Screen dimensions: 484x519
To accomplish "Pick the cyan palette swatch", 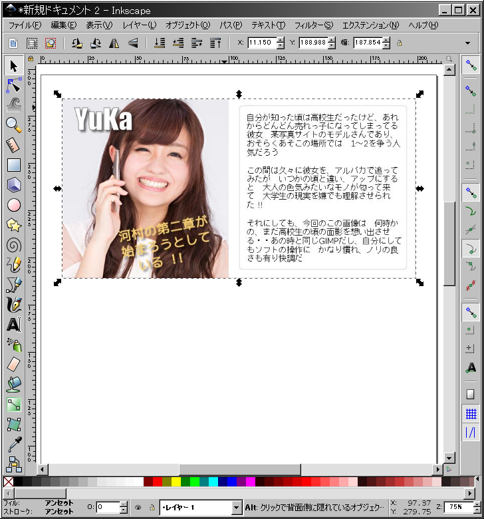I will [x=213, y=482].
